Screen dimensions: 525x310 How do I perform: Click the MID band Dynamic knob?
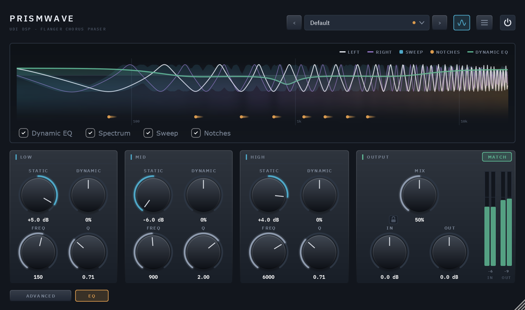click(203, 195)
